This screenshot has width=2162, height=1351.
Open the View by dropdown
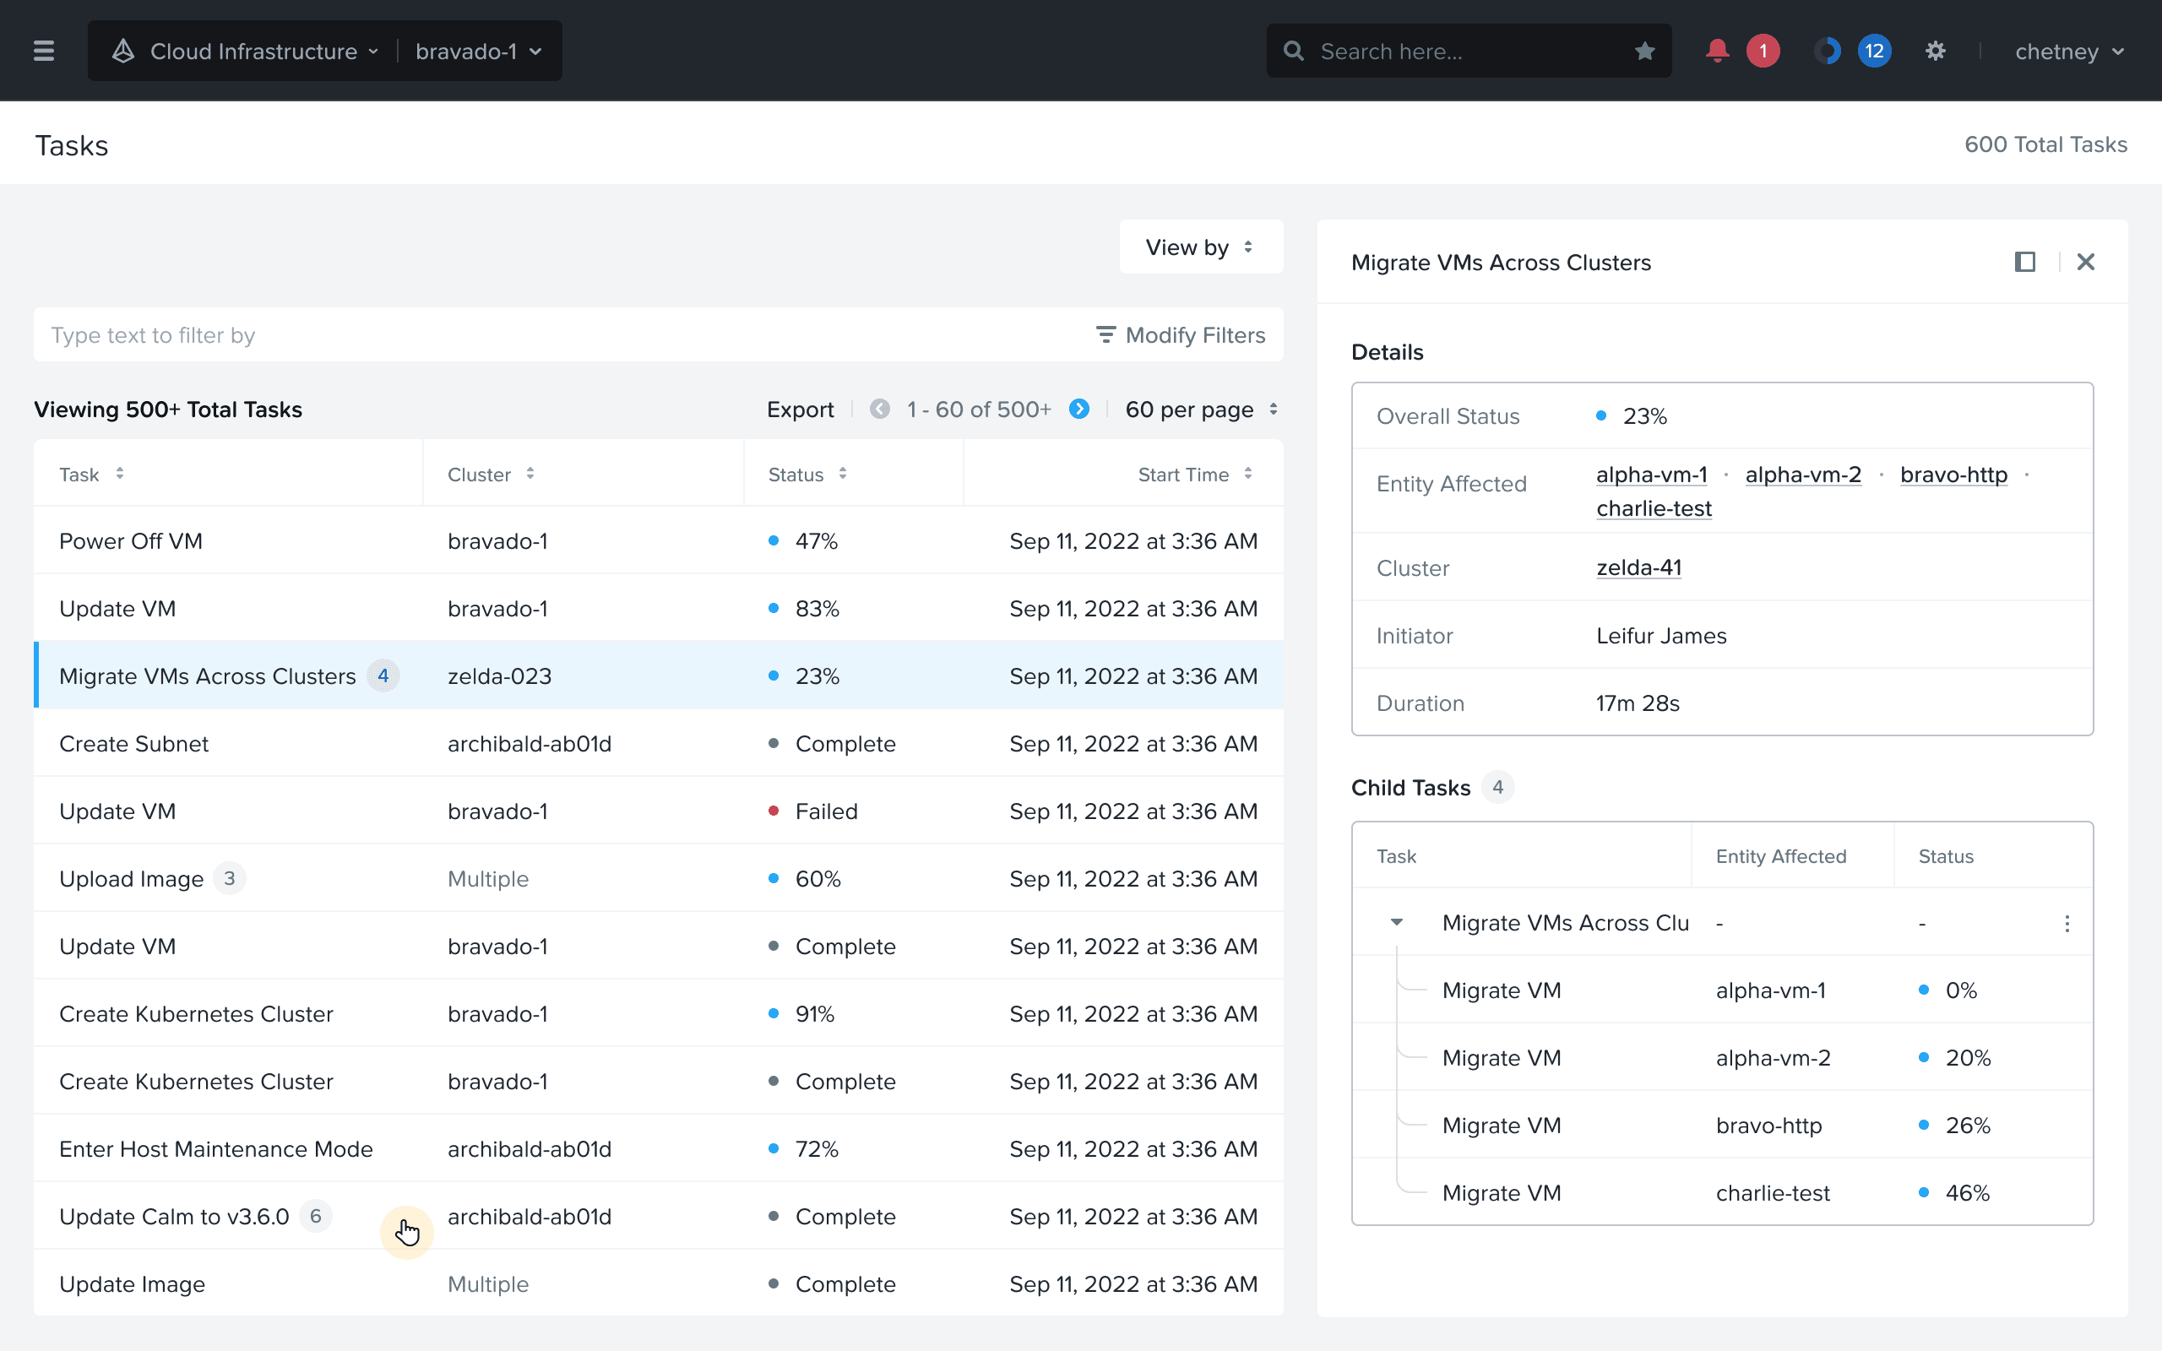tap(1201, 247)
